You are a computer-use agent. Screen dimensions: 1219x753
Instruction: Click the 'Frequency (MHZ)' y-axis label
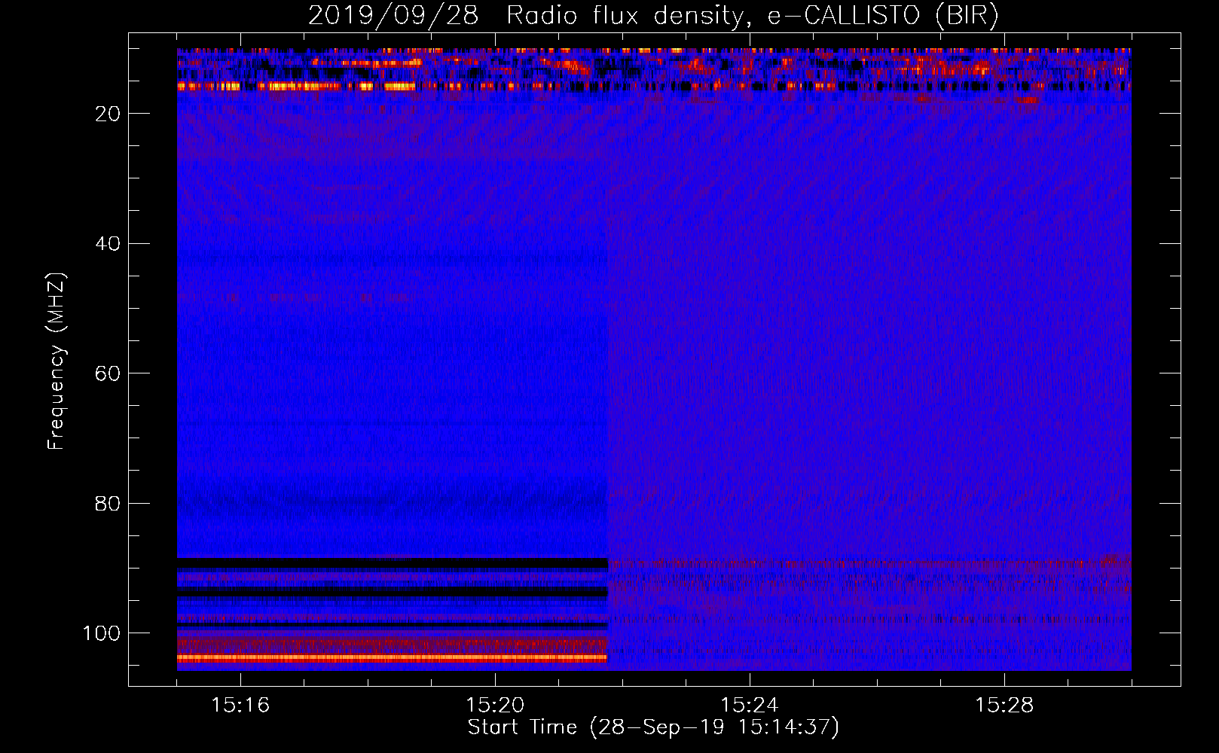point(57,361)
